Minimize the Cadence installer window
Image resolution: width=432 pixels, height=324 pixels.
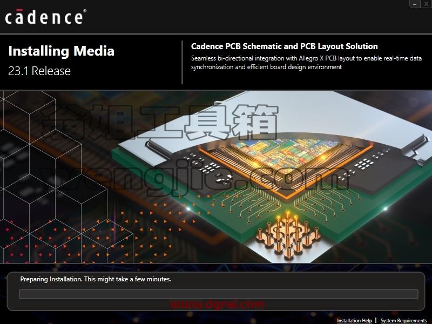(x=415, y=4)
